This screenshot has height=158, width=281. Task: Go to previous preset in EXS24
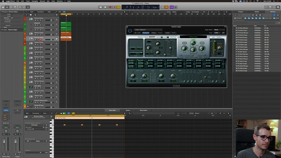[136, 33]
